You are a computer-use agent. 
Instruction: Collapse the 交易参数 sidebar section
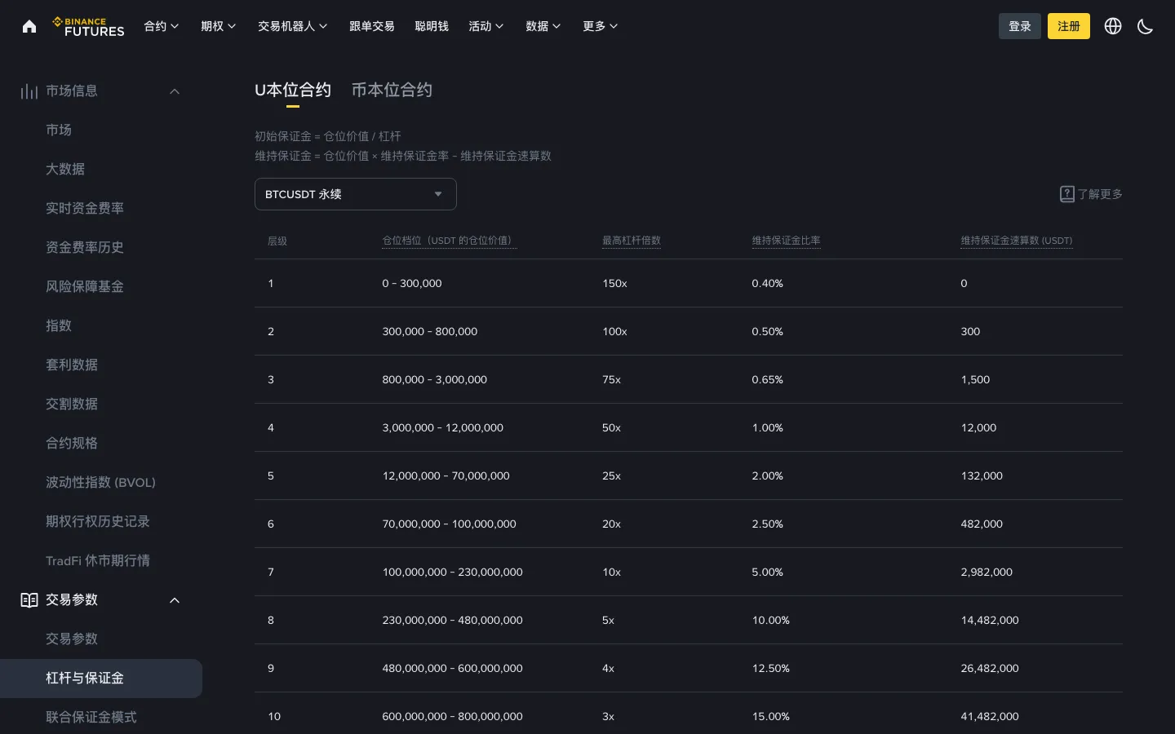point(175,600)
